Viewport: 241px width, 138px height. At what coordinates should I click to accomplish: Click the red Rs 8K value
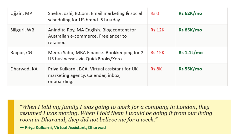pyautogui.click(x=156, y=69)
